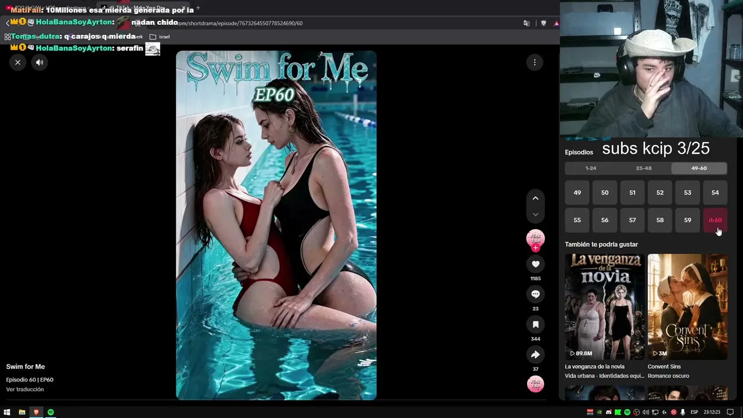Click the "Convent Sins" title text
Viewport: 743px width, 418px height.
[664, 367]
